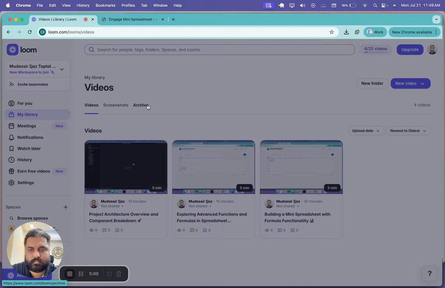Delete the recording using the trash icon
Image resolution: width=445 pixels, height=288 pixels.
tap(119, 274)
